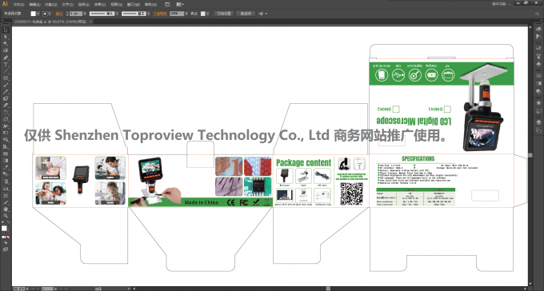Viewport: 544px width, 291px height.
Task: Open the 窗口 (Window) menu
Action: click(133, 5)
